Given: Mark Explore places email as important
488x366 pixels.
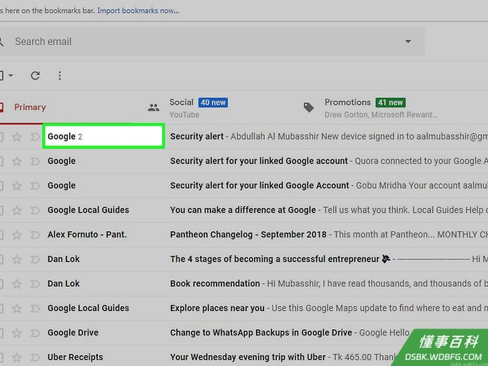Looking at the screenshot, I should [x=35, y=308].
